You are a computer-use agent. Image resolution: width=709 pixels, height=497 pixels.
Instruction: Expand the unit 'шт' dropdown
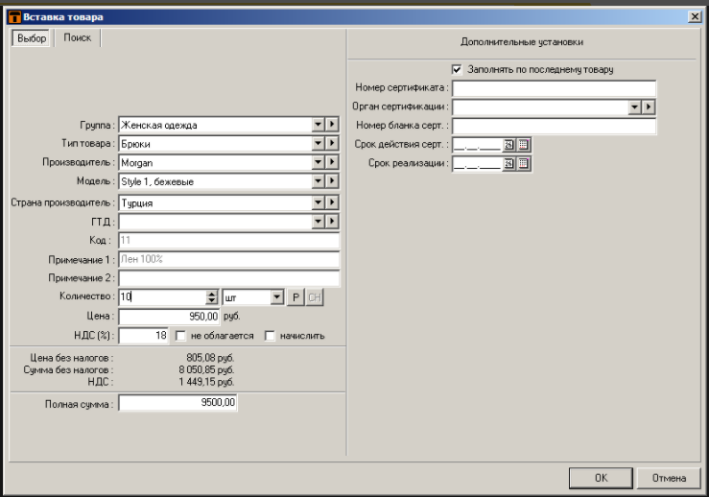coord(277,297)
